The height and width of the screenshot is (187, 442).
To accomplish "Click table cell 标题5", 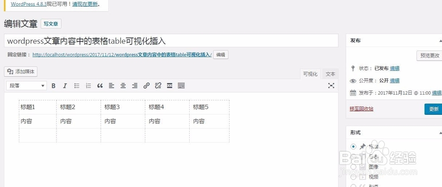I will pyautogui.click(x=209, y=107).
